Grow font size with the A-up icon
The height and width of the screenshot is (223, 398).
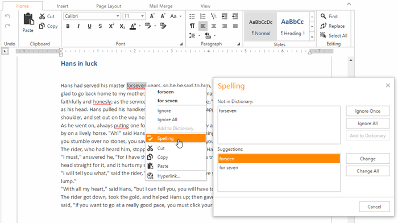[x=152, y=16]
